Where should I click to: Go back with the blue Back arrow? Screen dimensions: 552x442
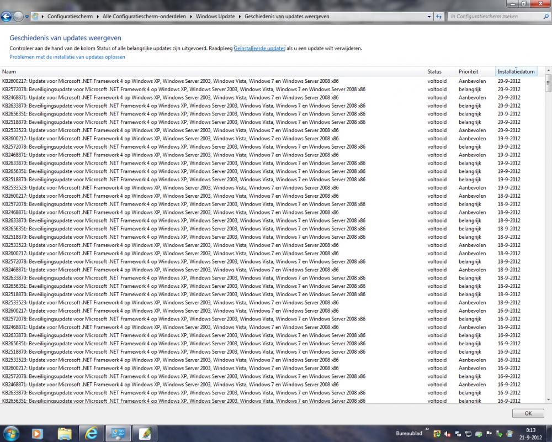(6, 16)
